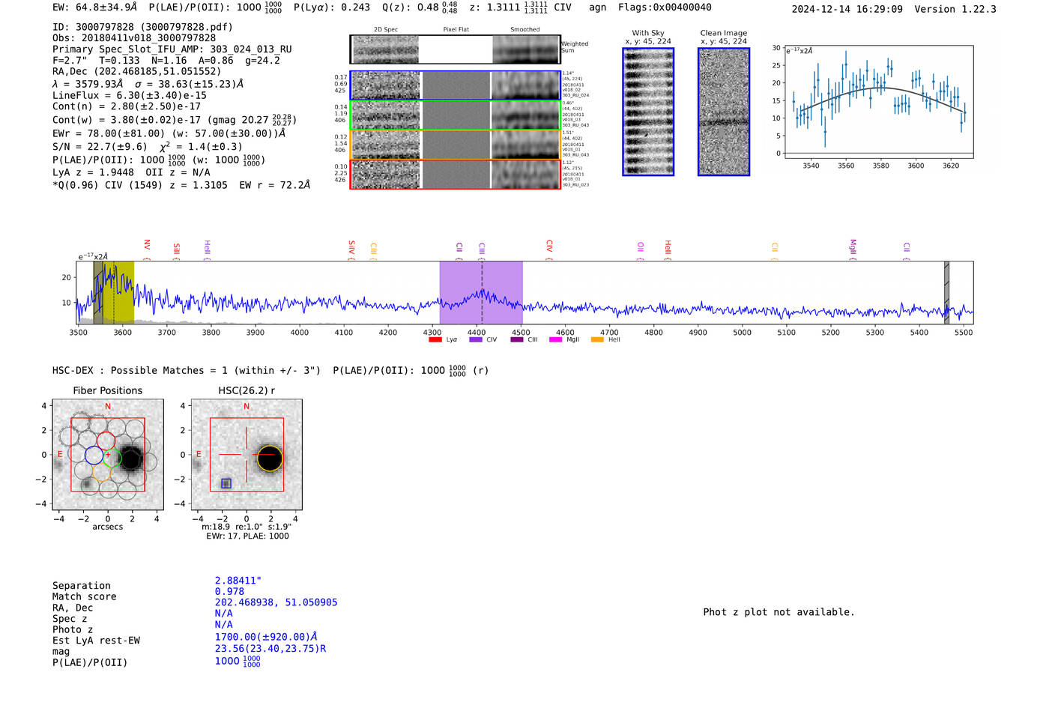Image resolution: width=1049 pixels, height=714 pixels.
Task: Select the orange-bordered fiber spectrum row
Action: point(455,145)
